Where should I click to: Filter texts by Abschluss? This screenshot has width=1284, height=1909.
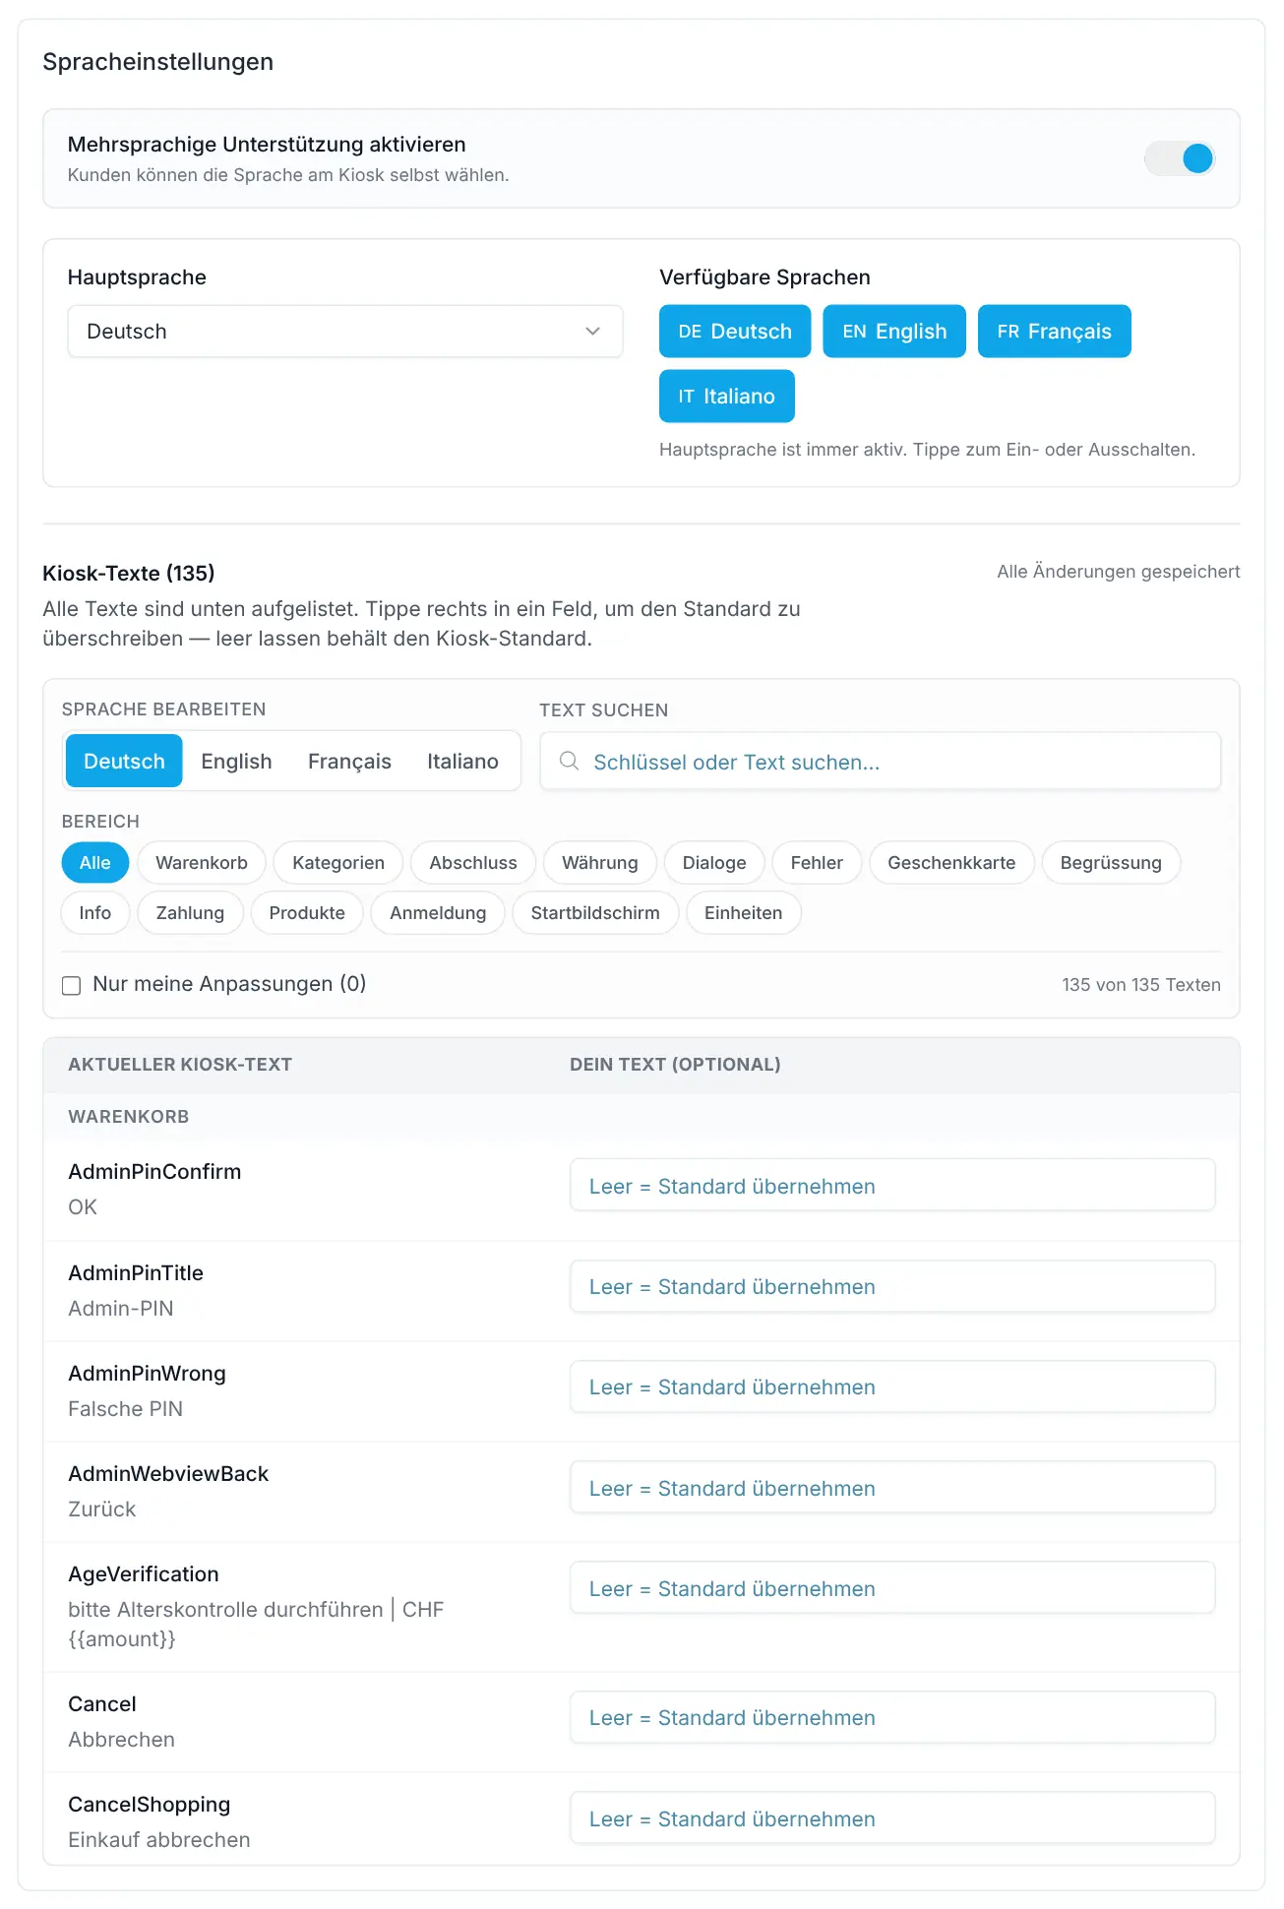pos(473,863)
